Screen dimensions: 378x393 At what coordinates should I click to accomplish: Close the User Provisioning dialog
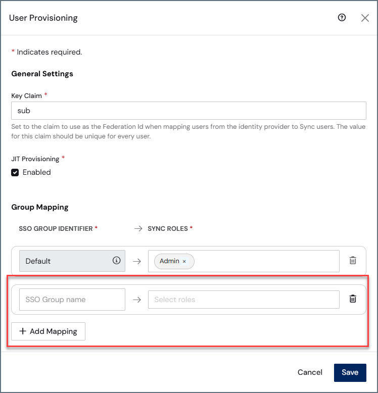(x=365, y=18)
